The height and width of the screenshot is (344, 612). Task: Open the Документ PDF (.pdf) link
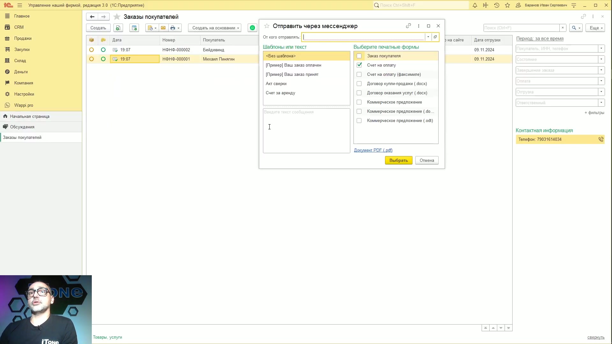pos(373,150)
